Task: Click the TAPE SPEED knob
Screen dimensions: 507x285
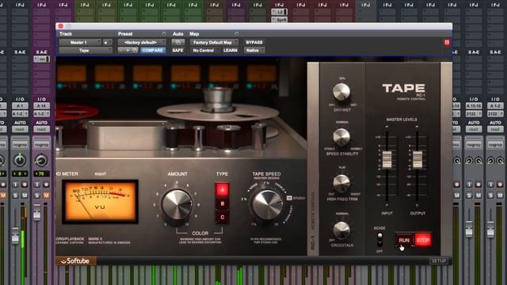Action: tap(268, 205)
